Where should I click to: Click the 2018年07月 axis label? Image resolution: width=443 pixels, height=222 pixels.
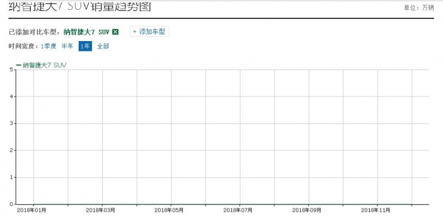(238, 210)
